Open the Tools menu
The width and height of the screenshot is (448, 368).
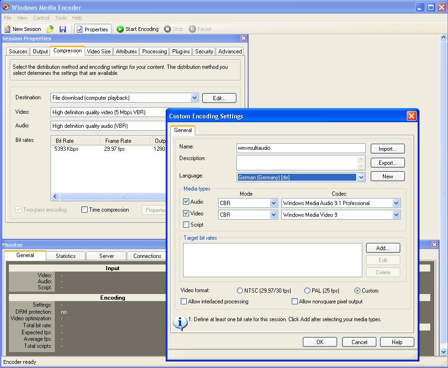(61, 18)
